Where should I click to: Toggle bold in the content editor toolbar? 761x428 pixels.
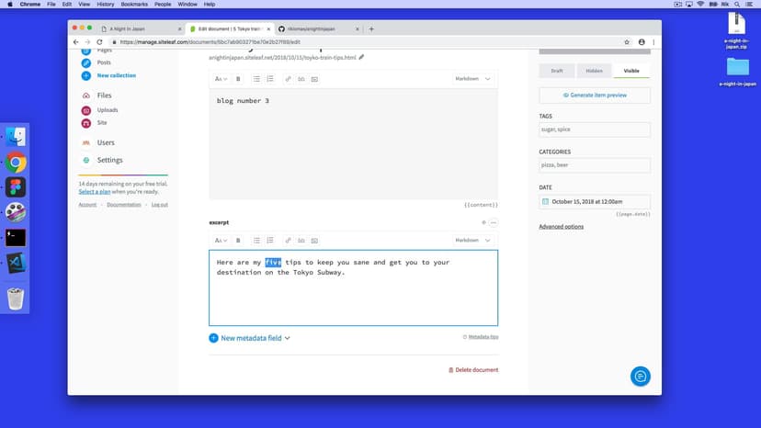click(x=238, y=79)
